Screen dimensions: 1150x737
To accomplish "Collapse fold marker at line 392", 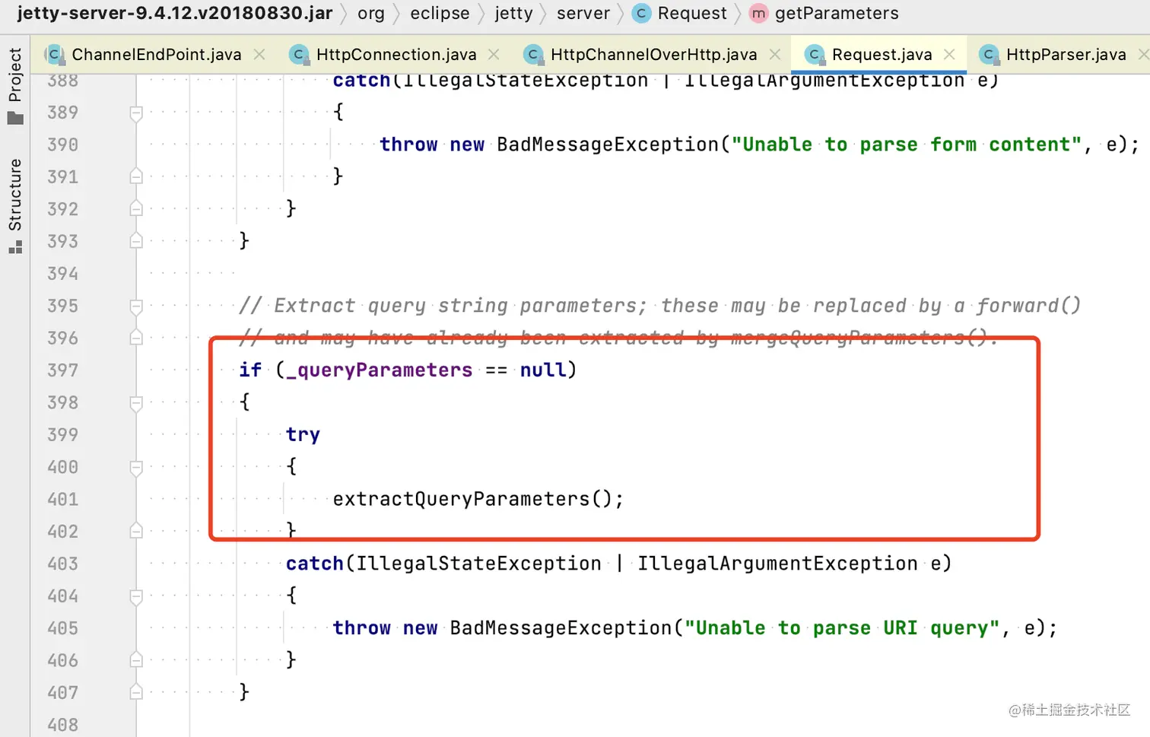I will coord(136,208).
